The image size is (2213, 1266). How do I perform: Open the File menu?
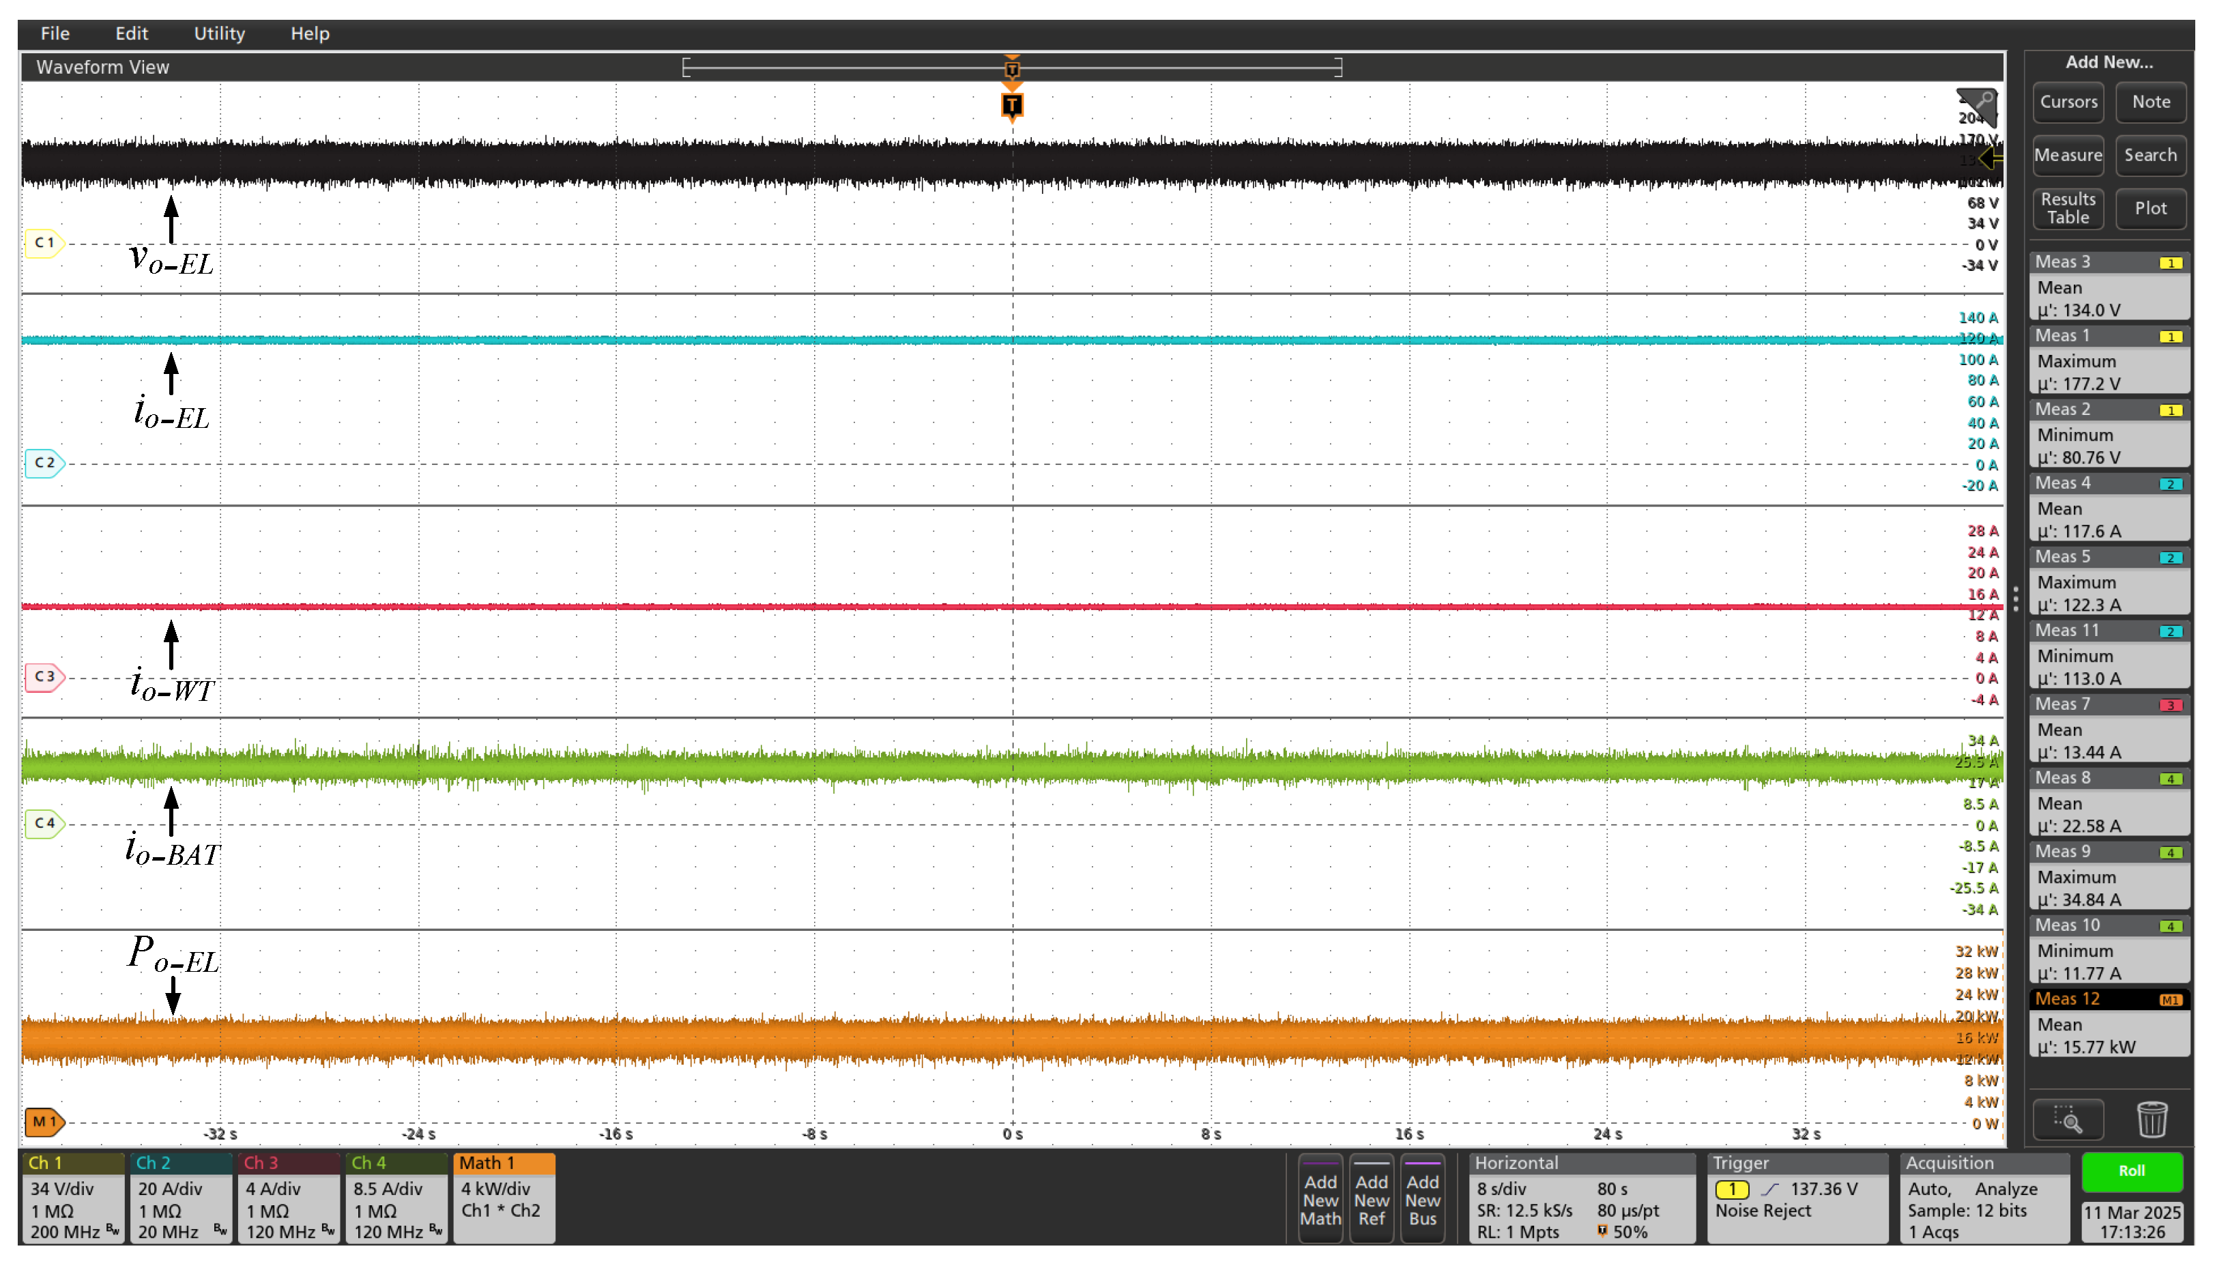[x=55, y=34]
